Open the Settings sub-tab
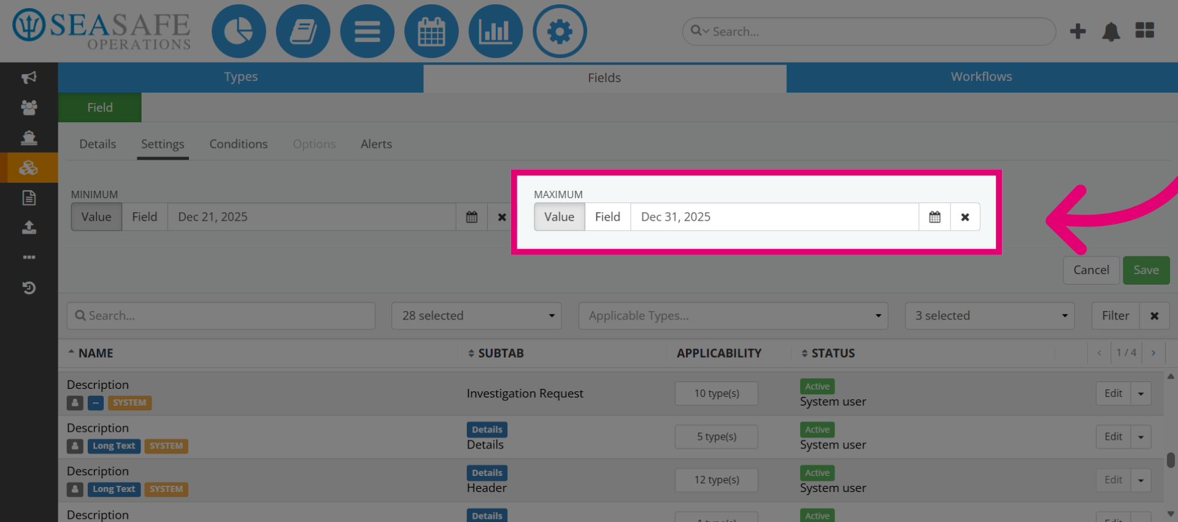The width and height of the screenshot is (1178, 522). pos(163,144)
